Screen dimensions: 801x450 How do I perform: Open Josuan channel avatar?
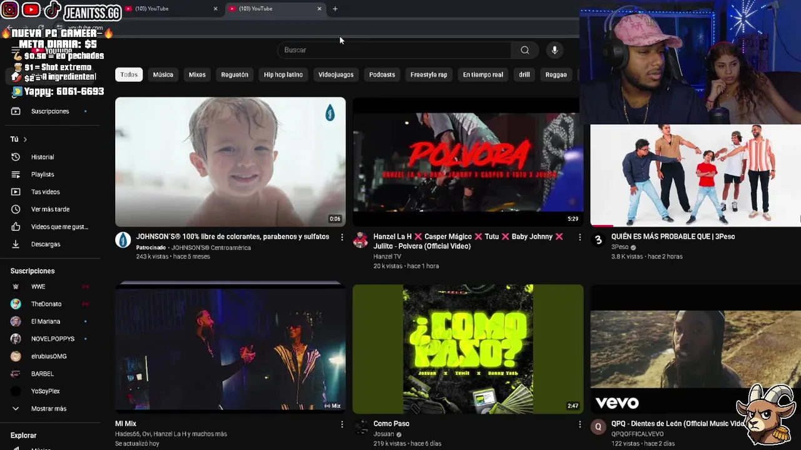pos(360,427)
